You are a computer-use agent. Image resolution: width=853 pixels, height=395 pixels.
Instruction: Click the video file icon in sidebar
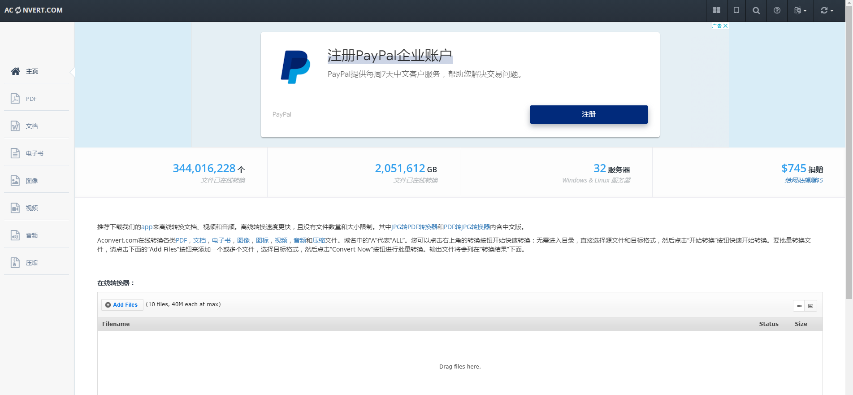[x=15, y=208]
